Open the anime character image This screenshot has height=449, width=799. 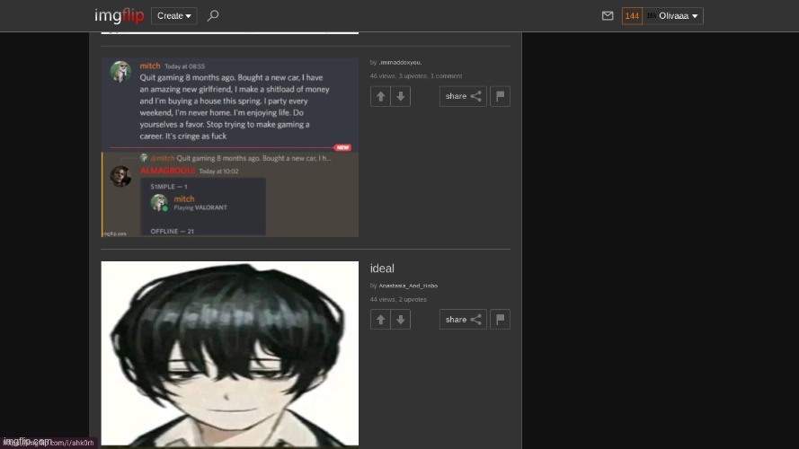[x=229, y=353]
